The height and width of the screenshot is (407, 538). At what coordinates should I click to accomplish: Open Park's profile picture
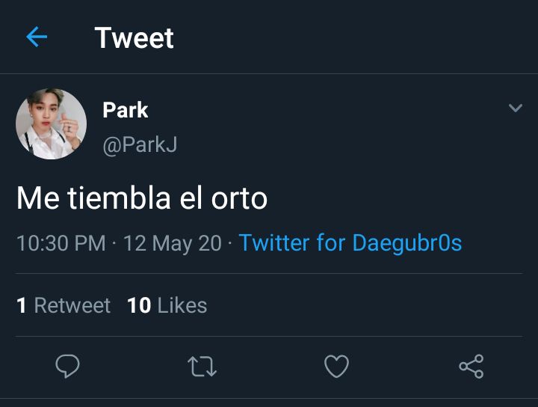coord(51,124)
